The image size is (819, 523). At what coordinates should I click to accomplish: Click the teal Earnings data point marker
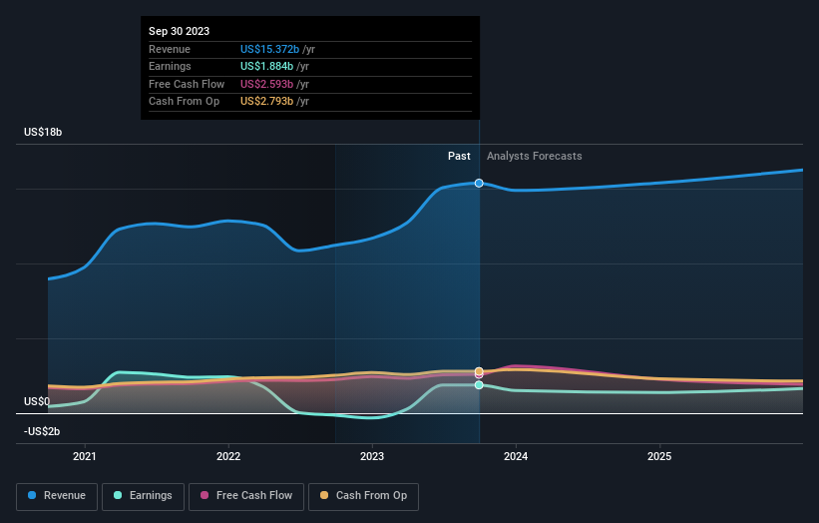coord(479,385)
